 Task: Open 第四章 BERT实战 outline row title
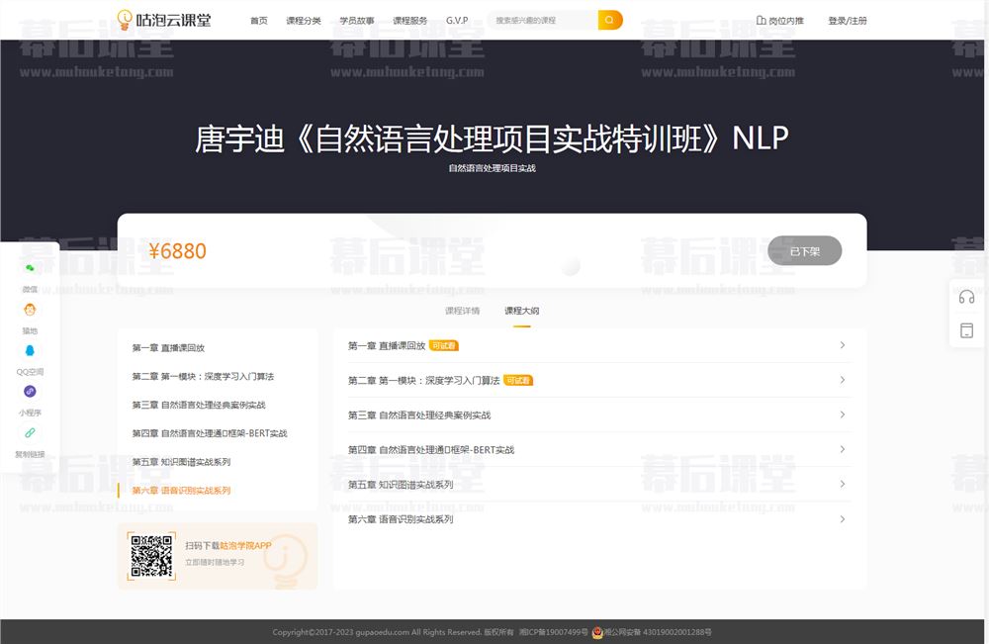431,450
